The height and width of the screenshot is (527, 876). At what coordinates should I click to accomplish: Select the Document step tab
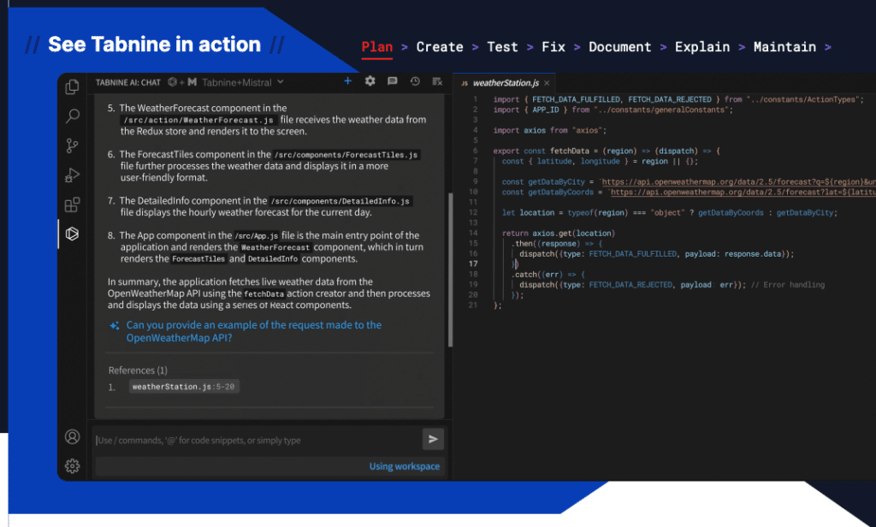pyautogui.click(x=619, y=47)
